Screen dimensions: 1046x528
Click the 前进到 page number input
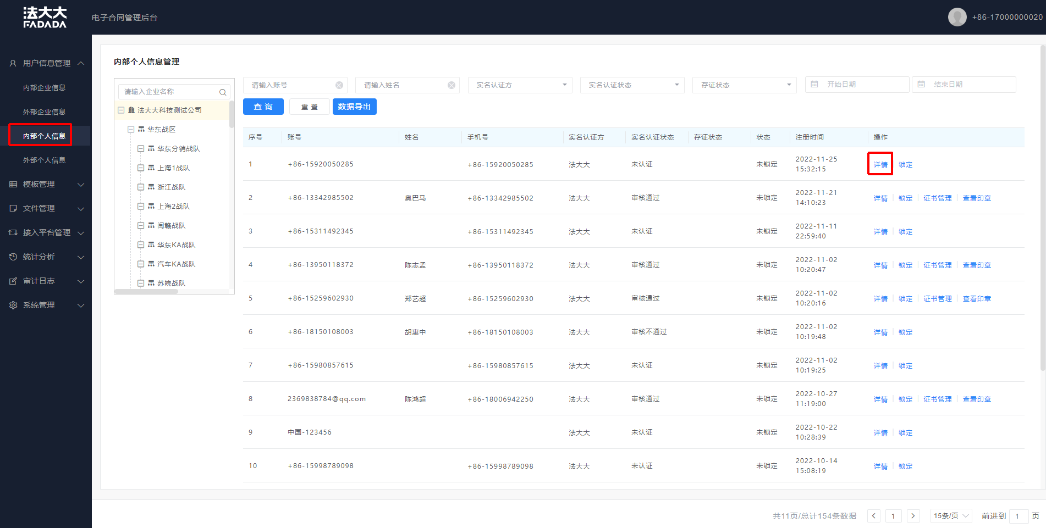[x=1018, y=516]
